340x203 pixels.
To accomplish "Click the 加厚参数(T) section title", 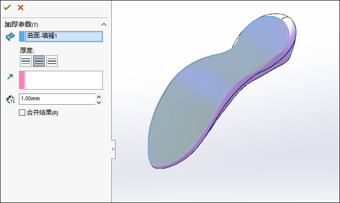I will tap(21, 24).
